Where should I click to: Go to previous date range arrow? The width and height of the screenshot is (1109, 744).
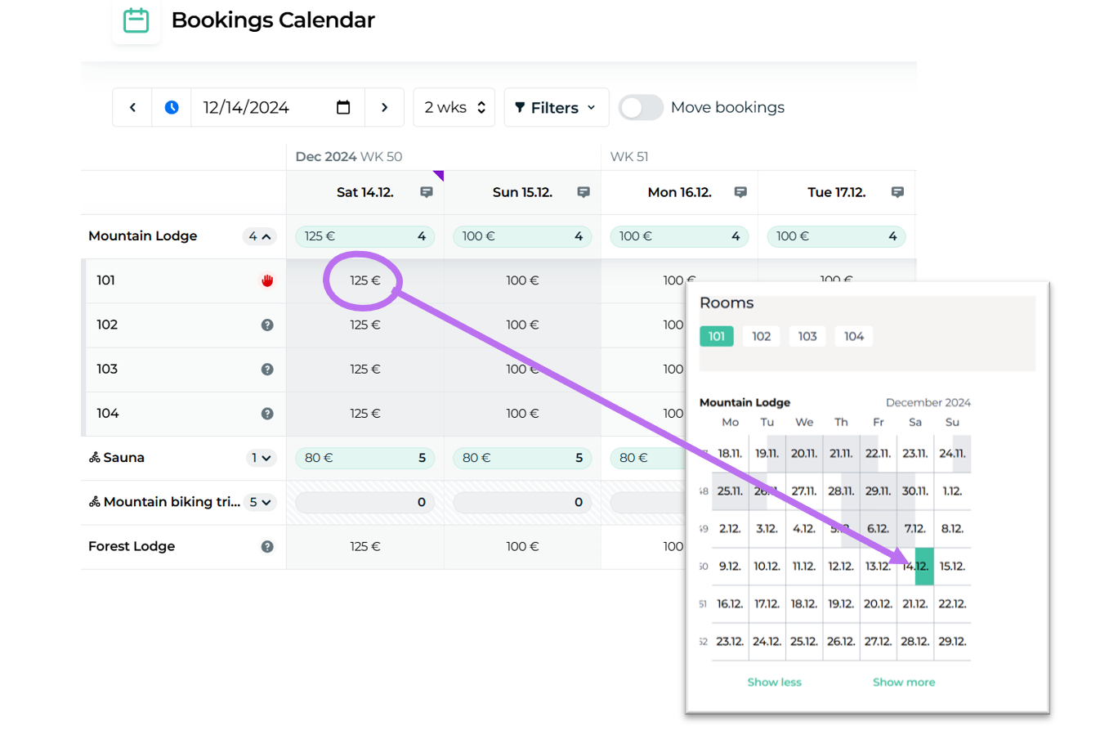coord(132,108)
